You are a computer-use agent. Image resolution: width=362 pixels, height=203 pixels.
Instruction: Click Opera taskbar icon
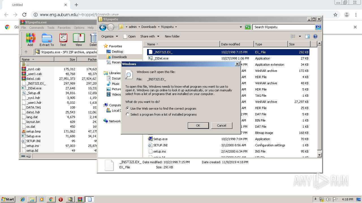click(x=61, y=199)
